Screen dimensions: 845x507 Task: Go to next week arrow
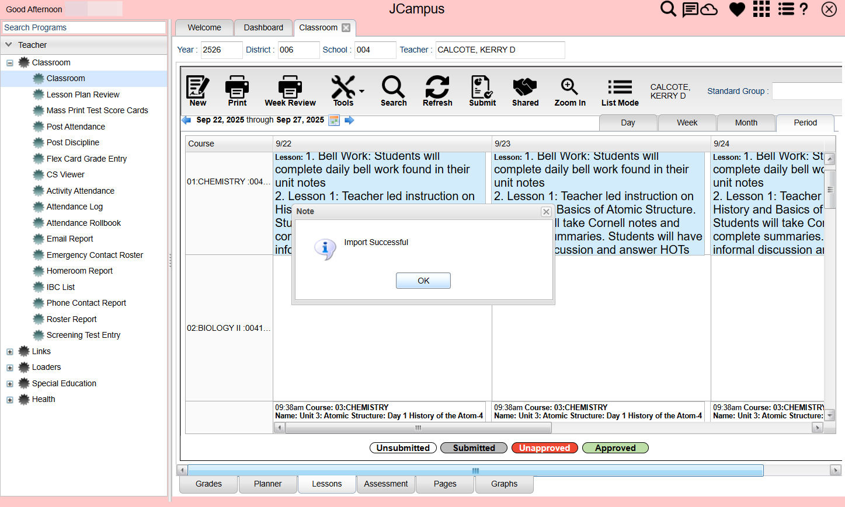(x=349, y=120)
